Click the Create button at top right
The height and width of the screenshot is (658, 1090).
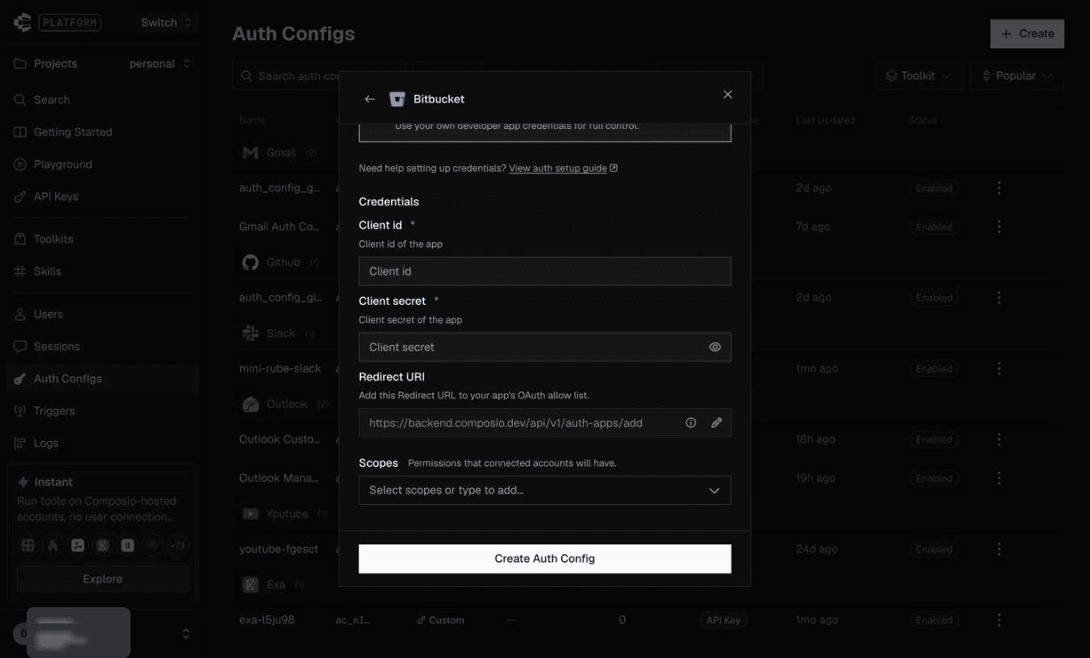click(x=1027, y=34)
